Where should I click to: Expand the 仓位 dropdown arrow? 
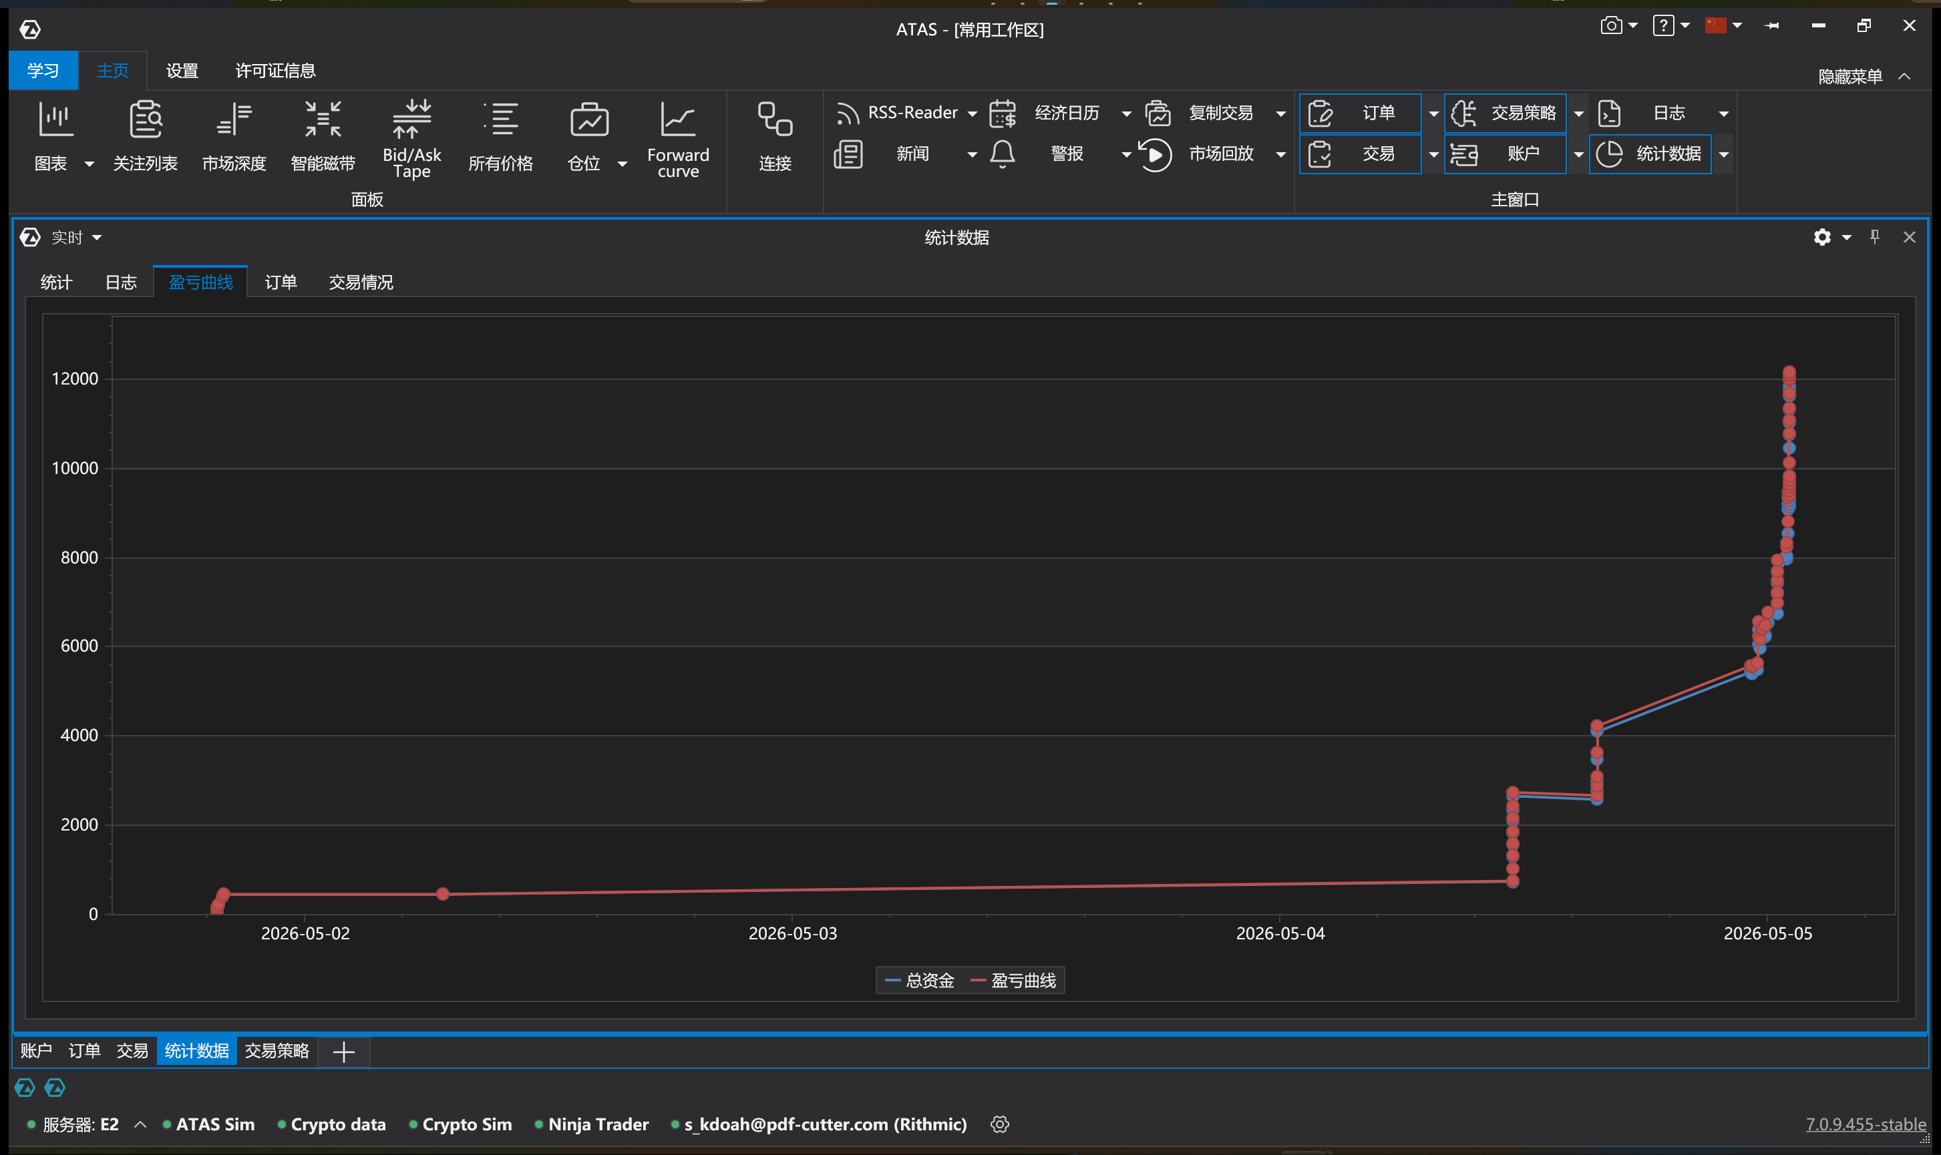pyautogui.click(x=622, y=164)
